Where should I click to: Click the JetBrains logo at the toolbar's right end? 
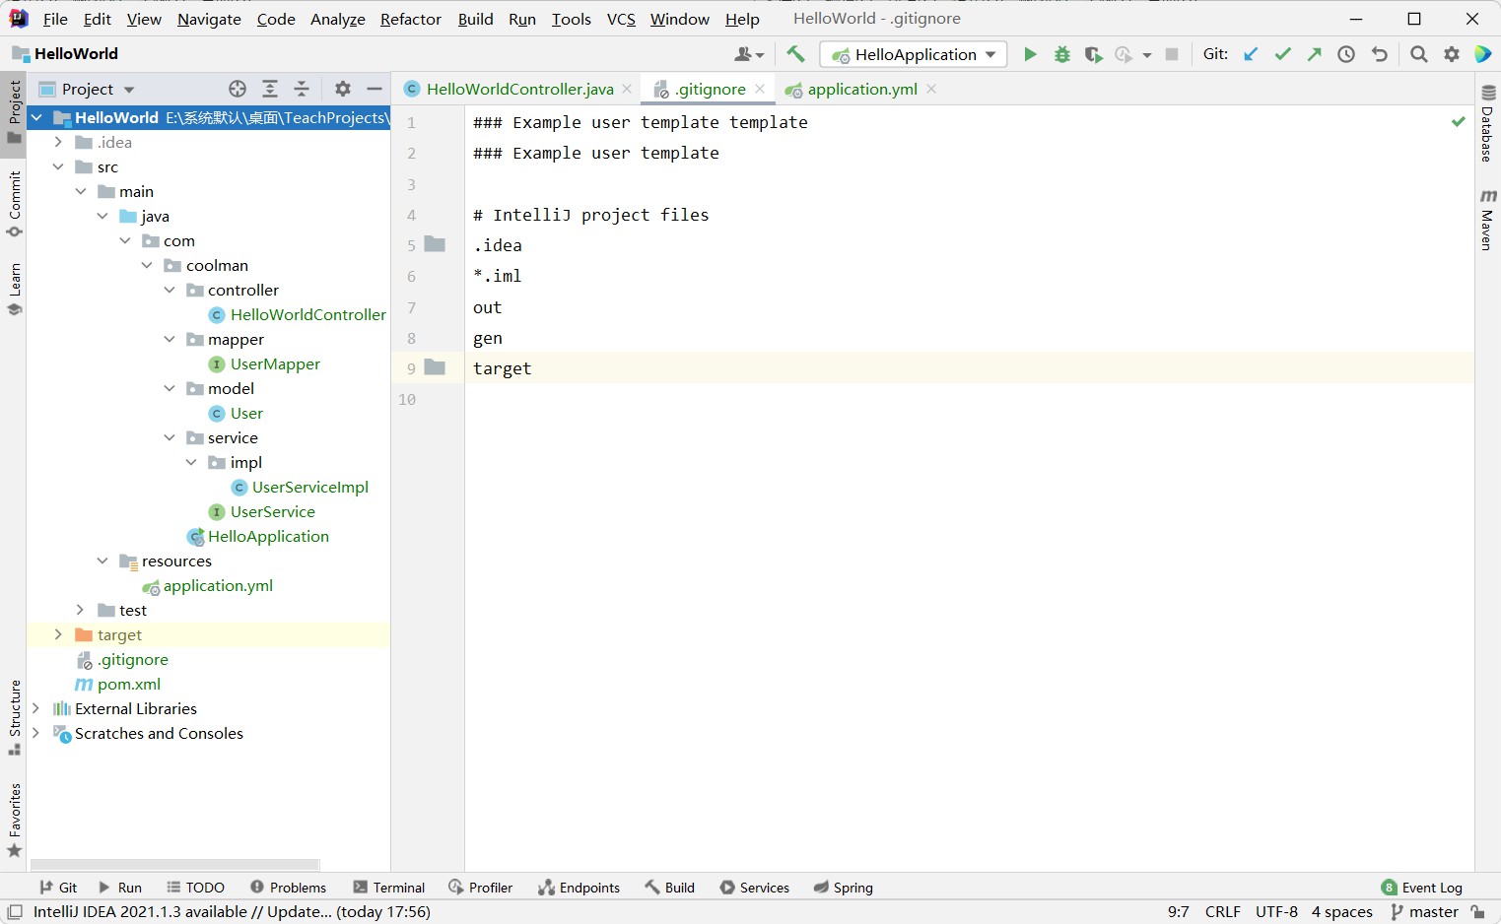1483,54
